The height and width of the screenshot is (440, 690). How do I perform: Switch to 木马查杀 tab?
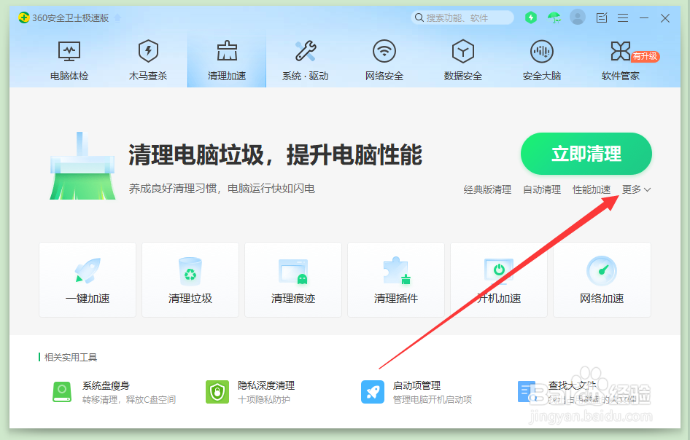(x=148, y=61)
